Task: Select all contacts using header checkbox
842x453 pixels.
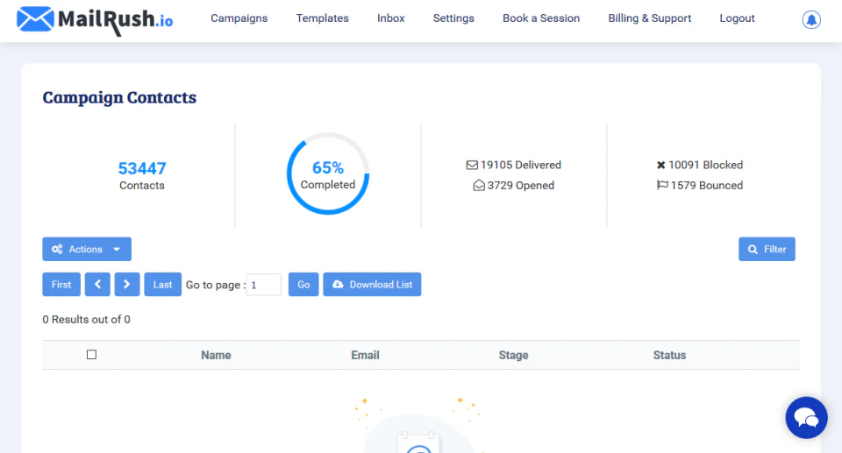Action: point(91,354)
